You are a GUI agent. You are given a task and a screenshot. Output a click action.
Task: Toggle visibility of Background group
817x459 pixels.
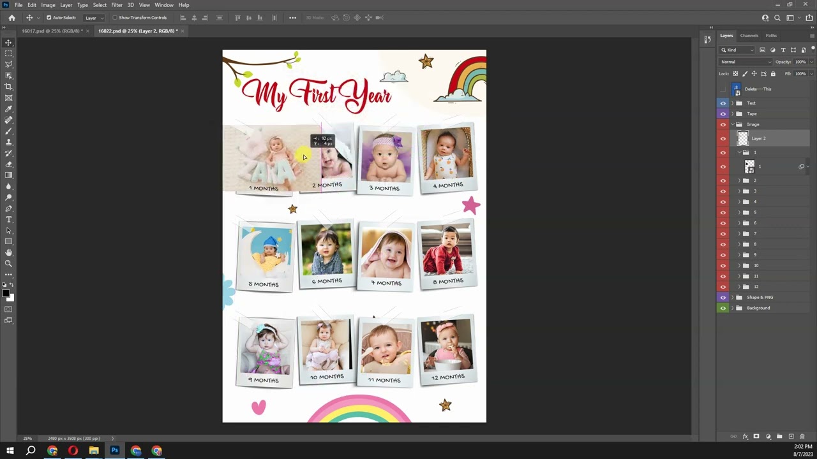point(723,308)
